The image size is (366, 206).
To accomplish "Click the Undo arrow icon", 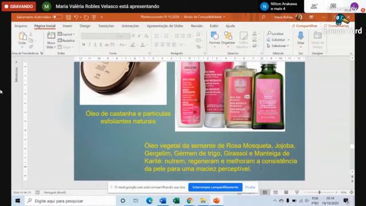I will pyautogui.click(x=76, y=17).
